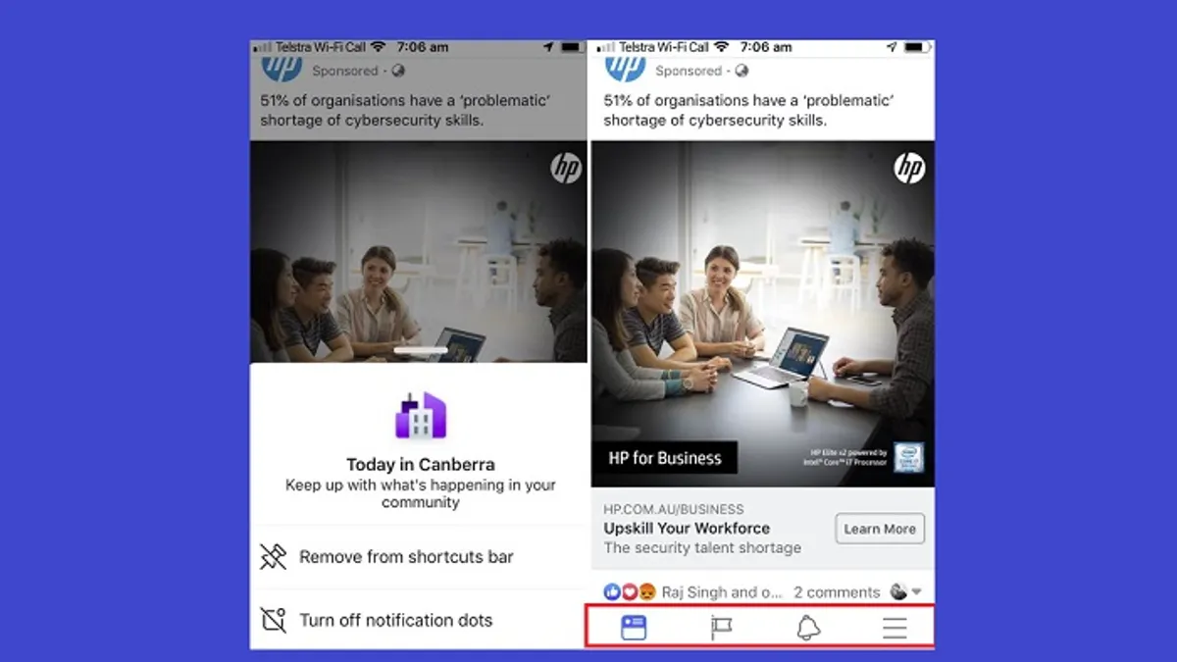Viewport: 1177px width, 662px height.
Task: Click the dimmed HP ad image in left screen
Action: coord(419,252)
